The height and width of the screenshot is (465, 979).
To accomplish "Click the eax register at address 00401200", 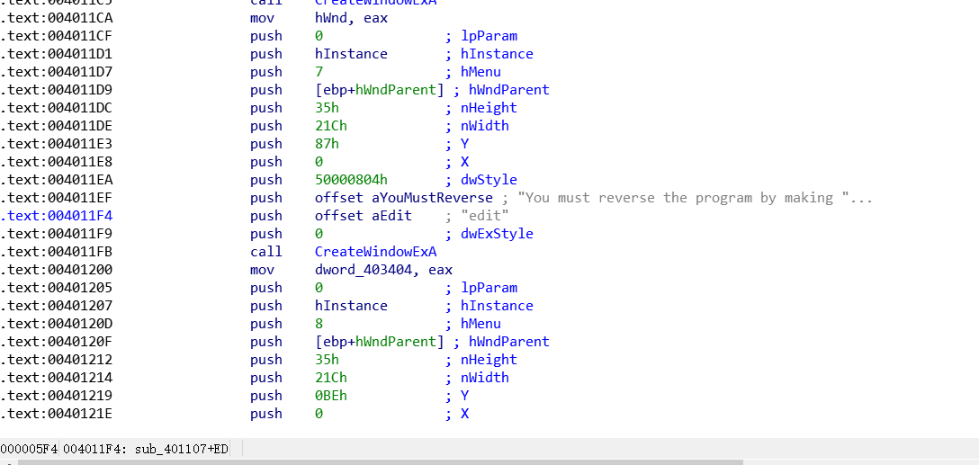I will coord(441,270).
